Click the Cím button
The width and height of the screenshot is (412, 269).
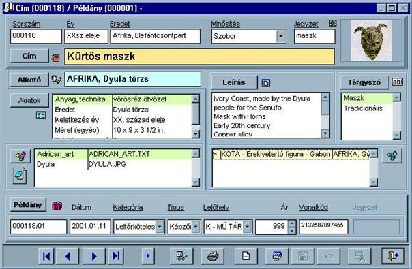click(29, 56)
